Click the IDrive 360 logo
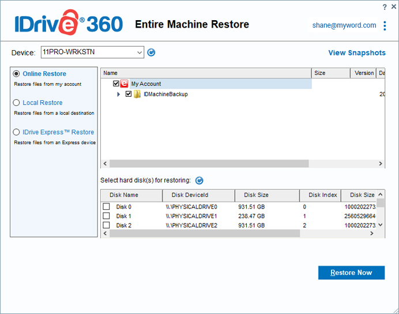This screenshot has width=399, height=314. [69, 24]
